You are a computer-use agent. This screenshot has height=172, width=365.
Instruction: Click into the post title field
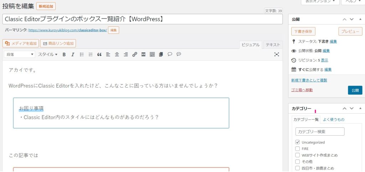click(x=143, y=19)
